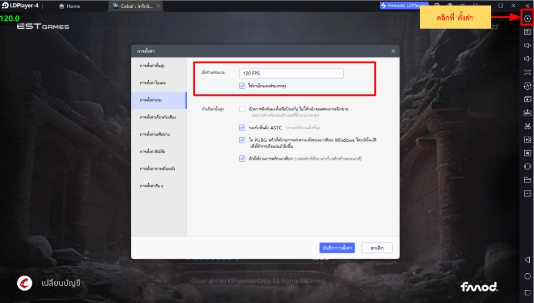
Task: Click the blue save settings button
Action: [337, 248]
